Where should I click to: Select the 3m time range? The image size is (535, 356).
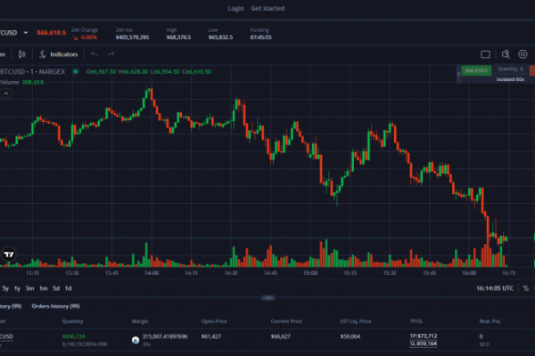point(29,288)
